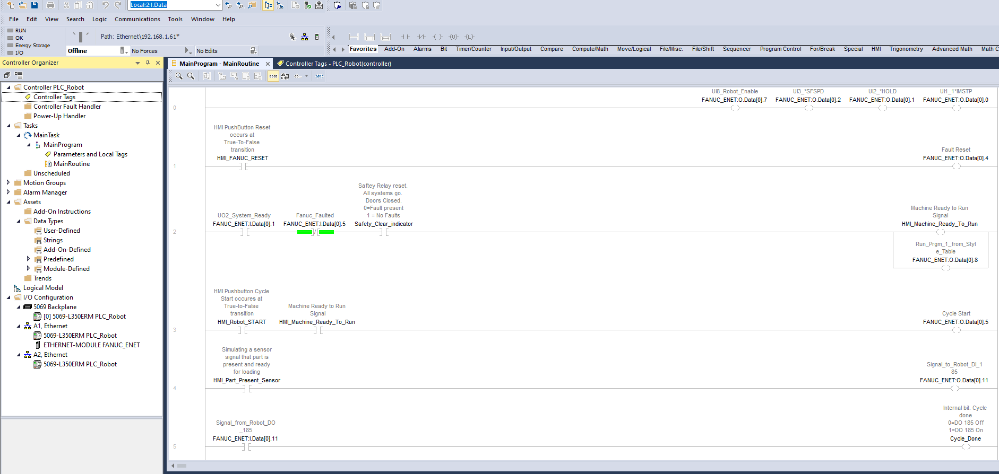The image size is (999, 474).
Task: Insert an Output Unlatch (U) instruction
Action: [x=453, y=37]
